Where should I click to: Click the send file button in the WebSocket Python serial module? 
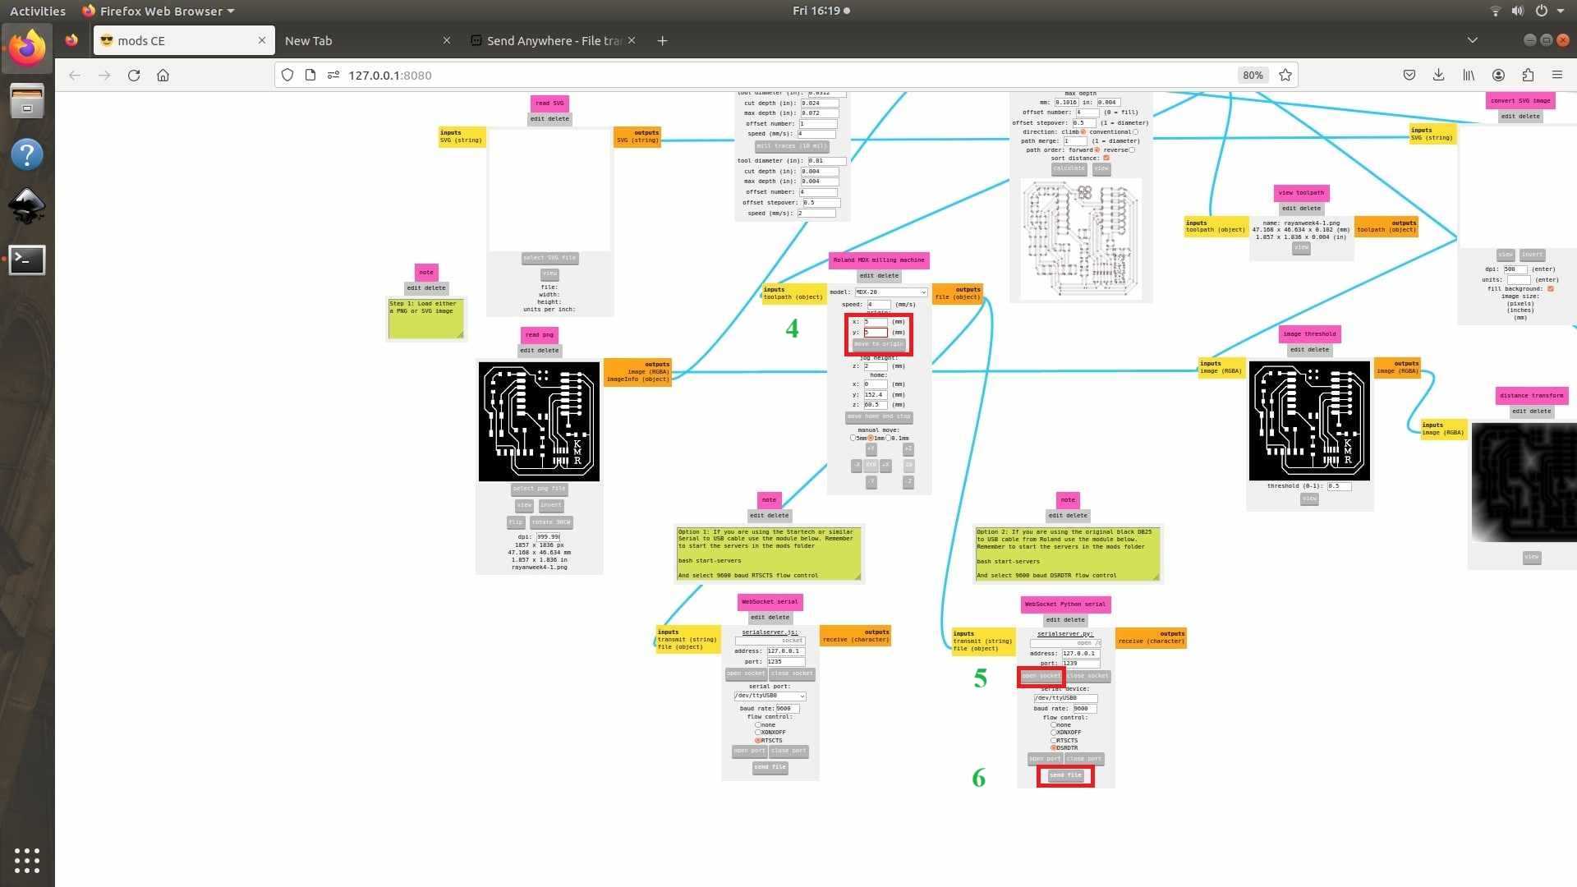1065,775
